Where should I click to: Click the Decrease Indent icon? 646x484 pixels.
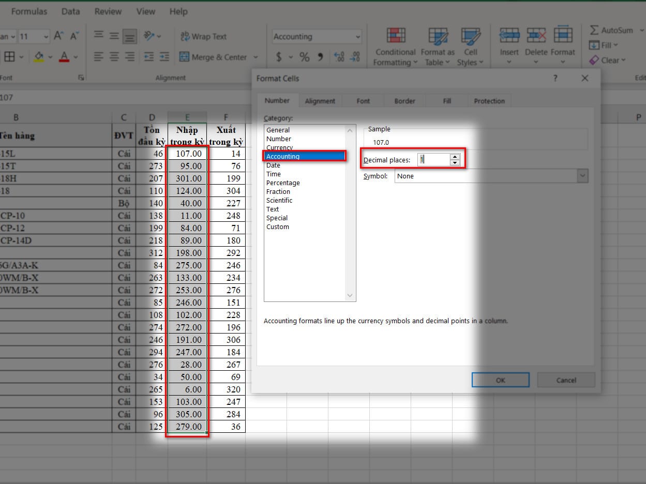(149, 56)
